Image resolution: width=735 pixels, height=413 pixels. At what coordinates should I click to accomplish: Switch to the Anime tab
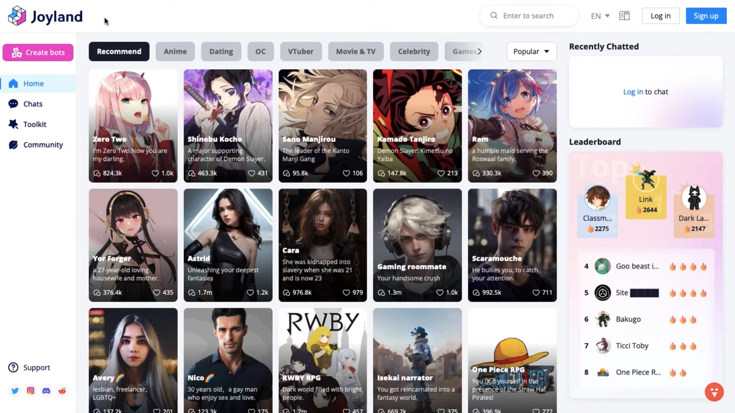(x=175, y=51)
